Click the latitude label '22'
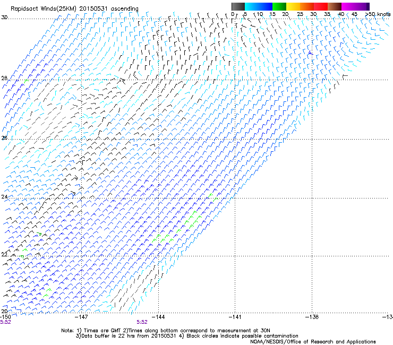Image resolution: width=393 pixels, height=345 pixels. (x=4, y=254)
